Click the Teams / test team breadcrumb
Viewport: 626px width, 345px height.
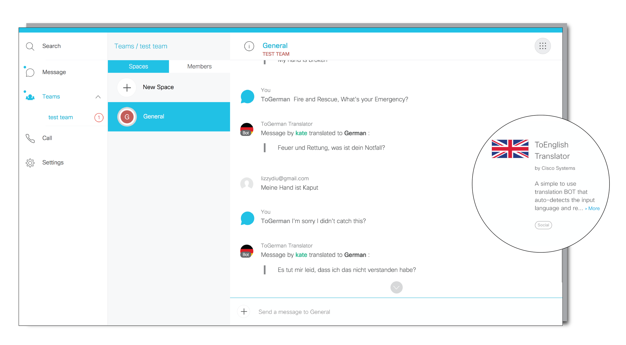[141, 46]
